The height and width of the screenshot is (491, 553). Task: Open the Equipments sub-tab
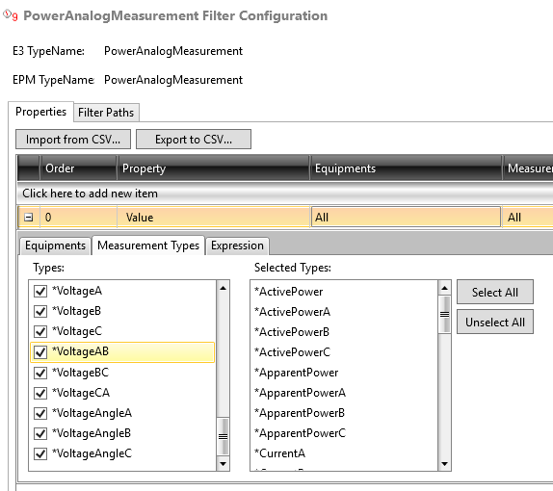[x=55, y=245]
